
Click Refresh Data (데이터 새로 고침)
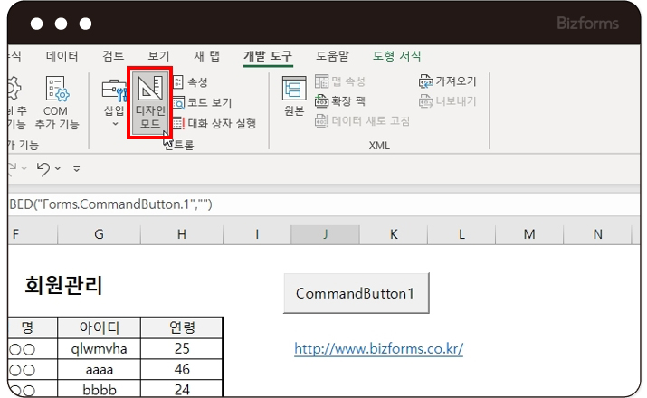pyautogui.click(x=362, y=121)
